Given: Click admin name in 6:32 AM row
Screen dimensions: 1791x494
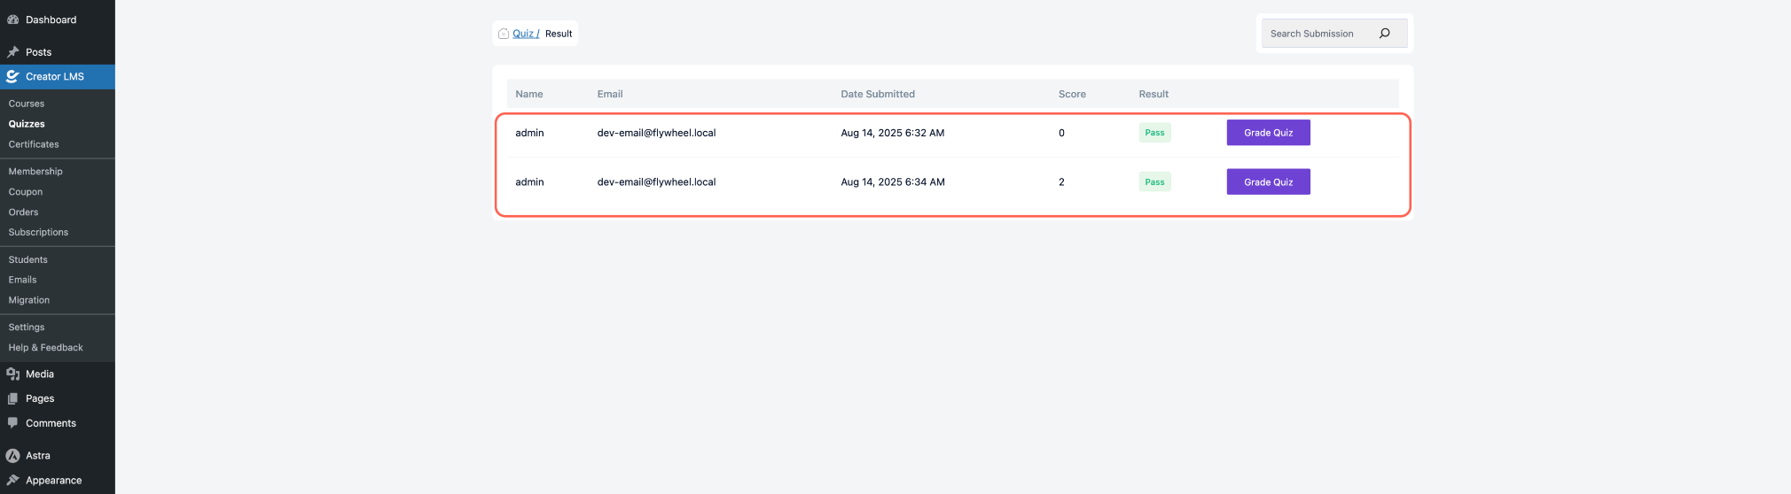Looking at the screenshot, I should click(x=529, y=133).
